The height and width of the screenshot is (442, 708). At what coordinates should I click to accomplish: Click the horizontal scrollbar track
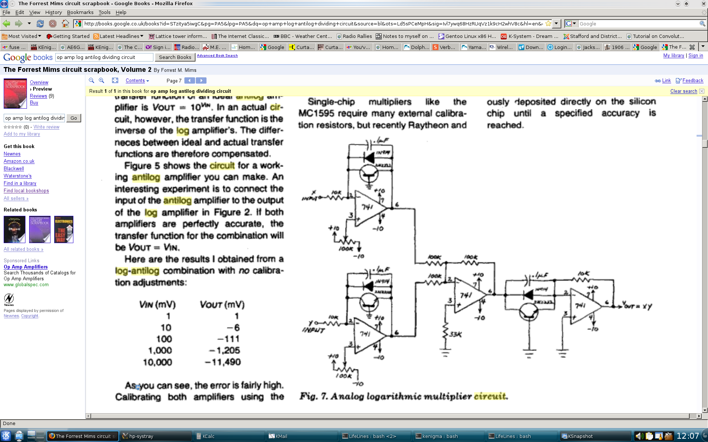click(390, 416)
